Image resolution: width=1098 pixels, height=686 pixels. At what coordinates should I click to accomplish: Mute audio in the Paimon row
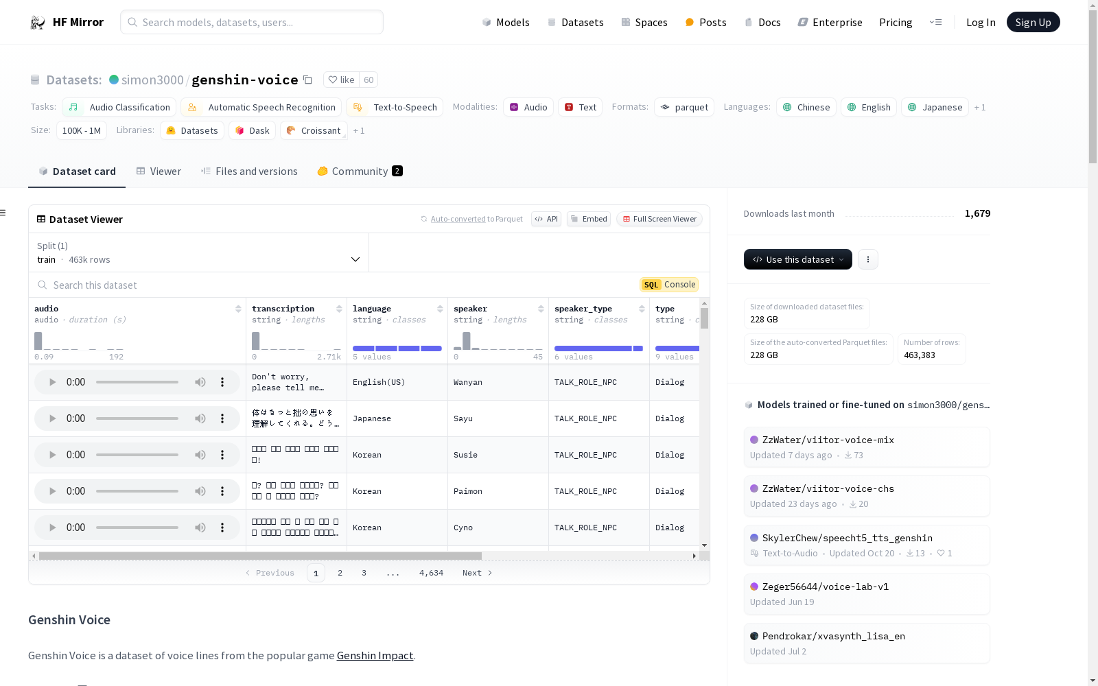[200, 491]
